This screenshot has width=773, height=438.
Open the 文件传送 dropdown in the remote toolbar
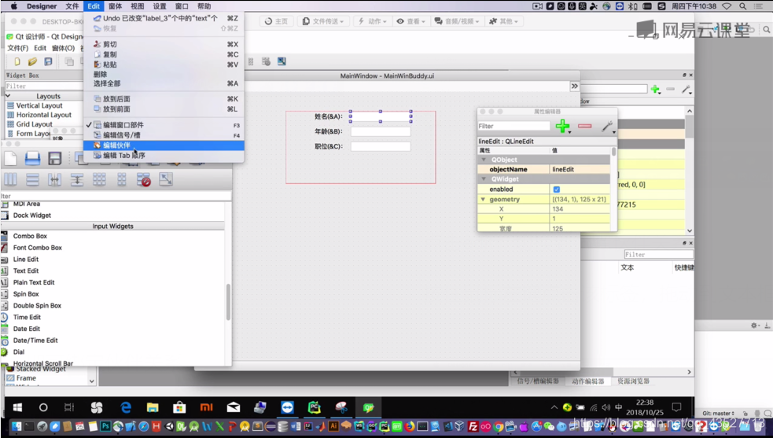pos(323,21)
